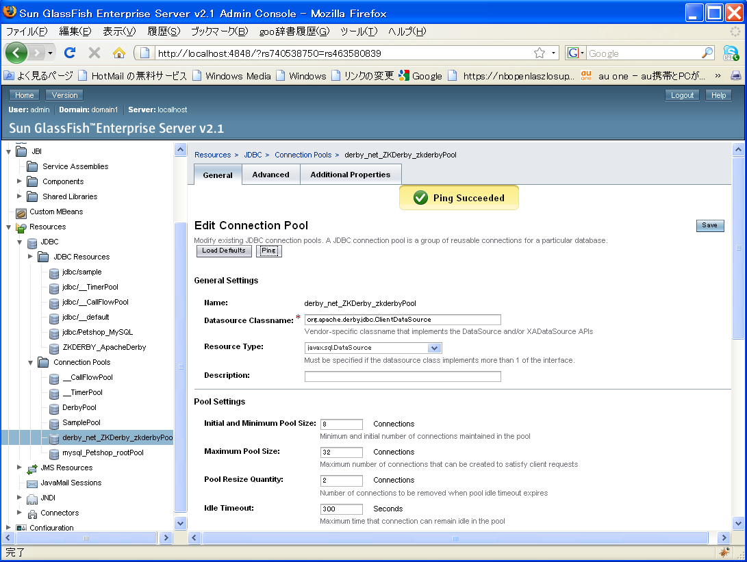Click the Maximum Pool Size field
Viewport: 747px width, 562px height.
[x=341, y=452]
